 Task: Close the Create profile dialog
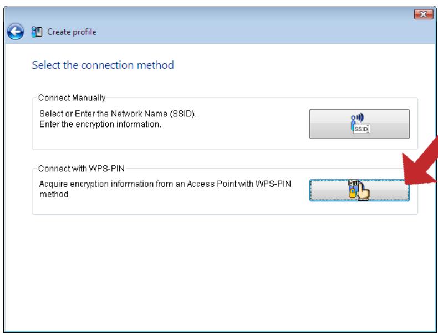423,14
